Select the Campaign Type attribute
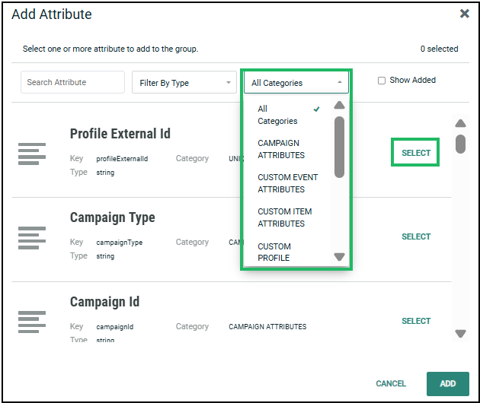This screenshot has height=403, width=480. (x=415, y=236)
